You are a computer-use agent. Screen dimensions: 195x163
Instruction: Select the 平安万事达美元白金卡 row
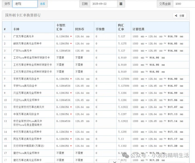pyautogui.click(x=96, y=79)
